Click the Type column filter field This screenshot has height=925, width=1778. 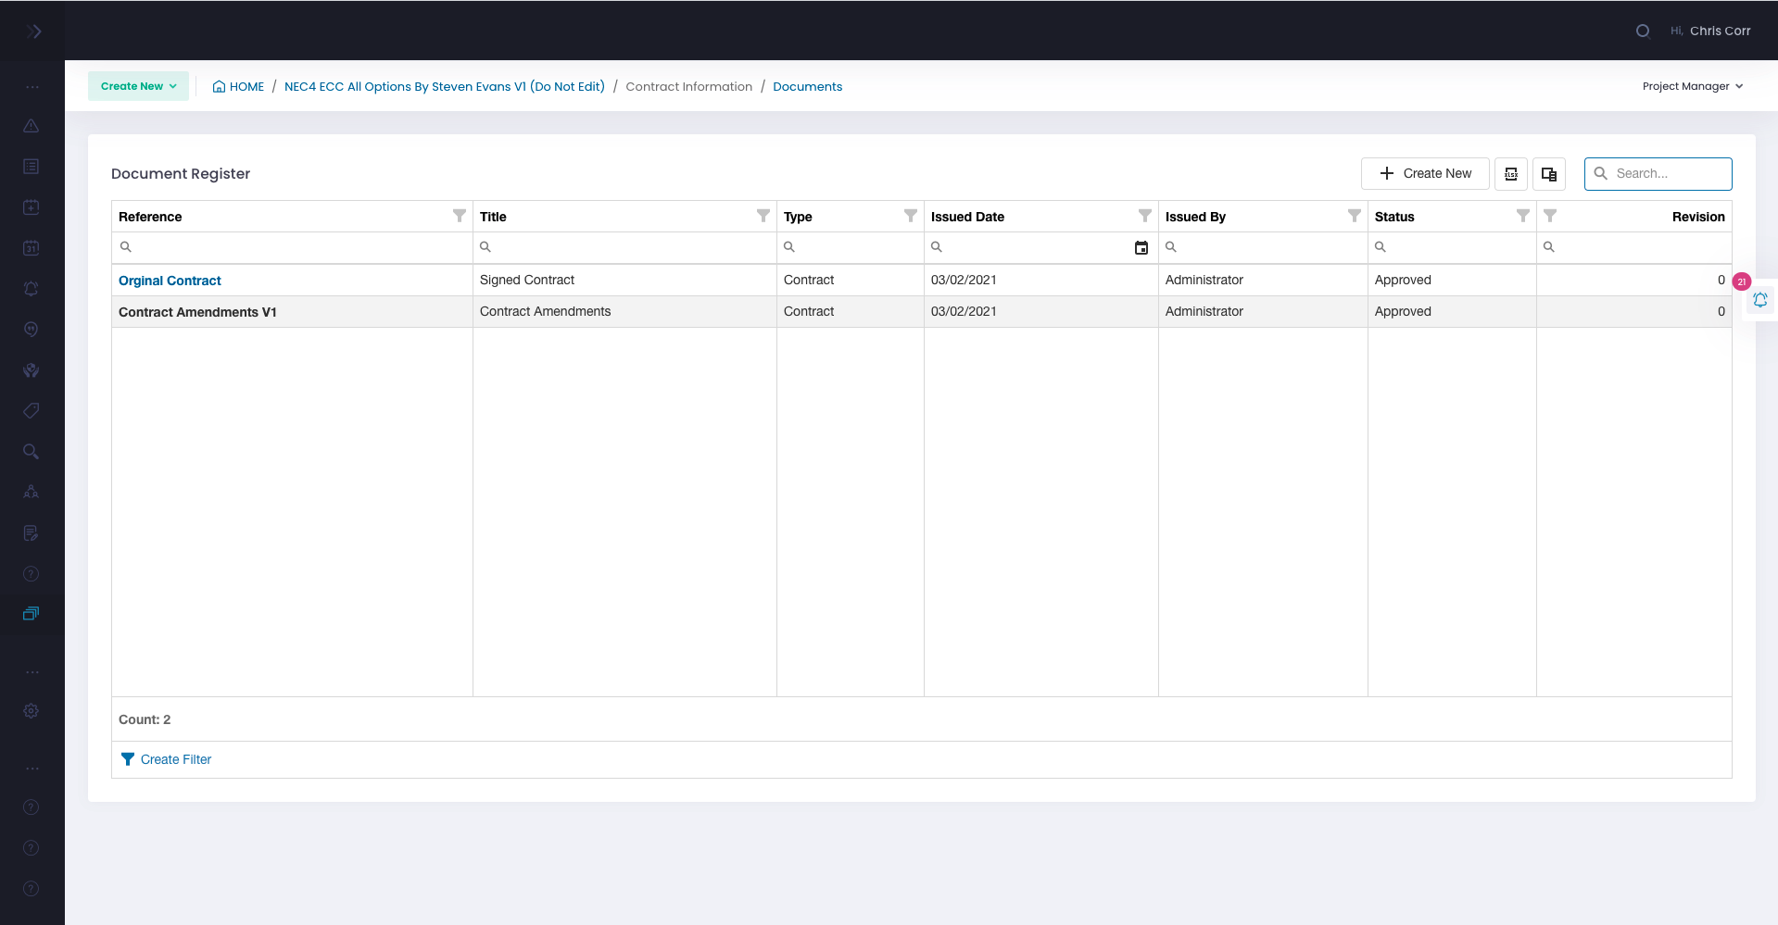[x=851, y=247]
